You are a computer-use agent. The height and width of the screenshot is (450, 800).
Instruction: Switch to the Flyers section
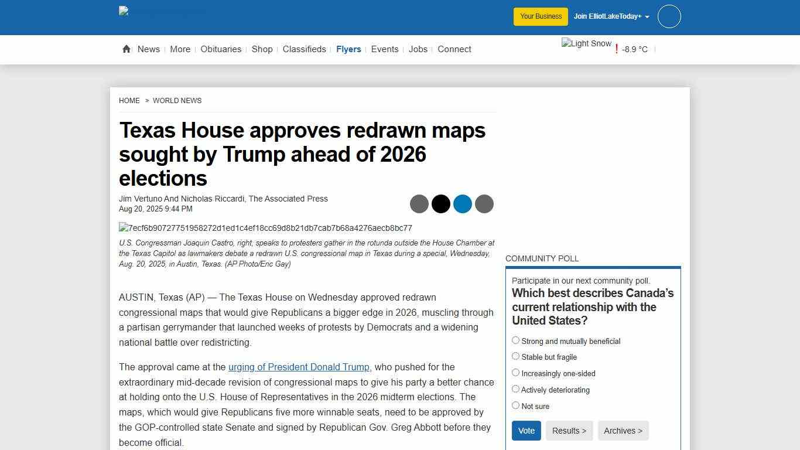(349, 49)
